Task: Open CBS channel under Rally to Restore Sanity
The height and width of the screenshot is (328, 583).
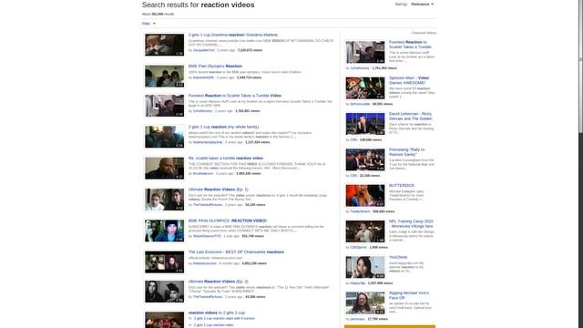Action: click(x=353, y=176)
